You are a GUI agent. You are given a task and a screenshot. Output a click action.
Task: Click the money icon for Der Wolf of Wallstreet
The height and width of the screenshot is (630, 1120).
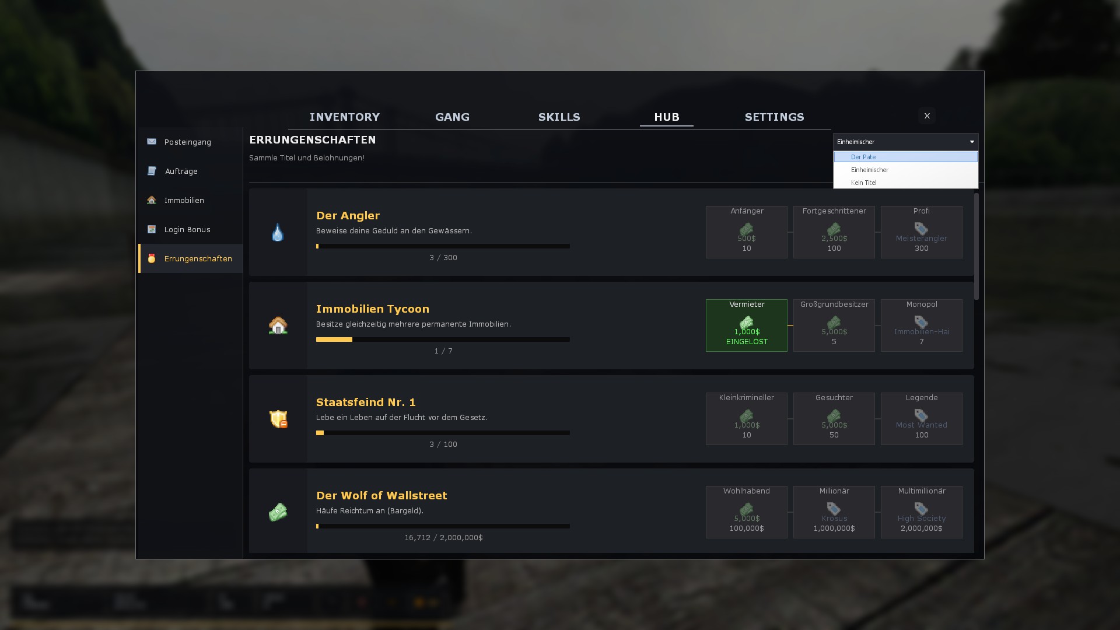pyautogui.click(x=278, y=512)
